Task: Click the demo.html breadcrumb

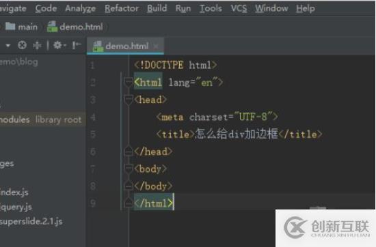Action: 75,27
